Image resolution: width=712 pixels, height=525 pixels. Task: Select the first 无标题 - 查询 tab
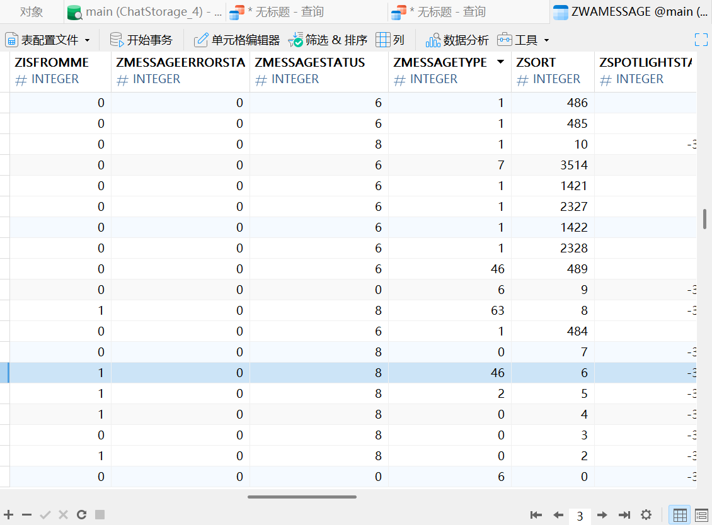coord(306,12)
